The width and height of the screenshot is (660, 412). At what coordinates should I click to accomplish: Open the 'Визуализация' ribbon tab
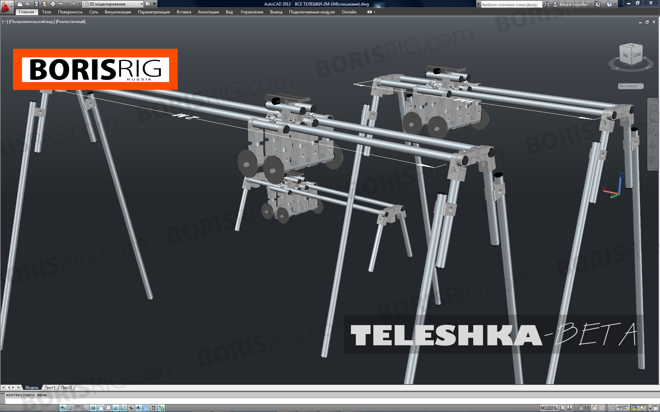[118, 12]
